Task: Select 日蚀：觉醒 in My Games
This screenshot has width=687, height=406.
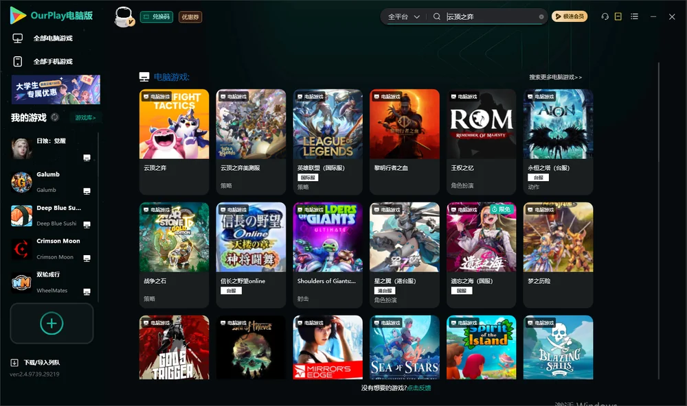Action: click(x=51, y=148)
